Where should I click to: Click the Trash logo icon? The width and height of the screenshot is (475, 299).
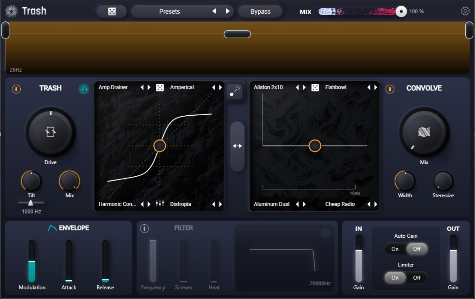[11, 12]
